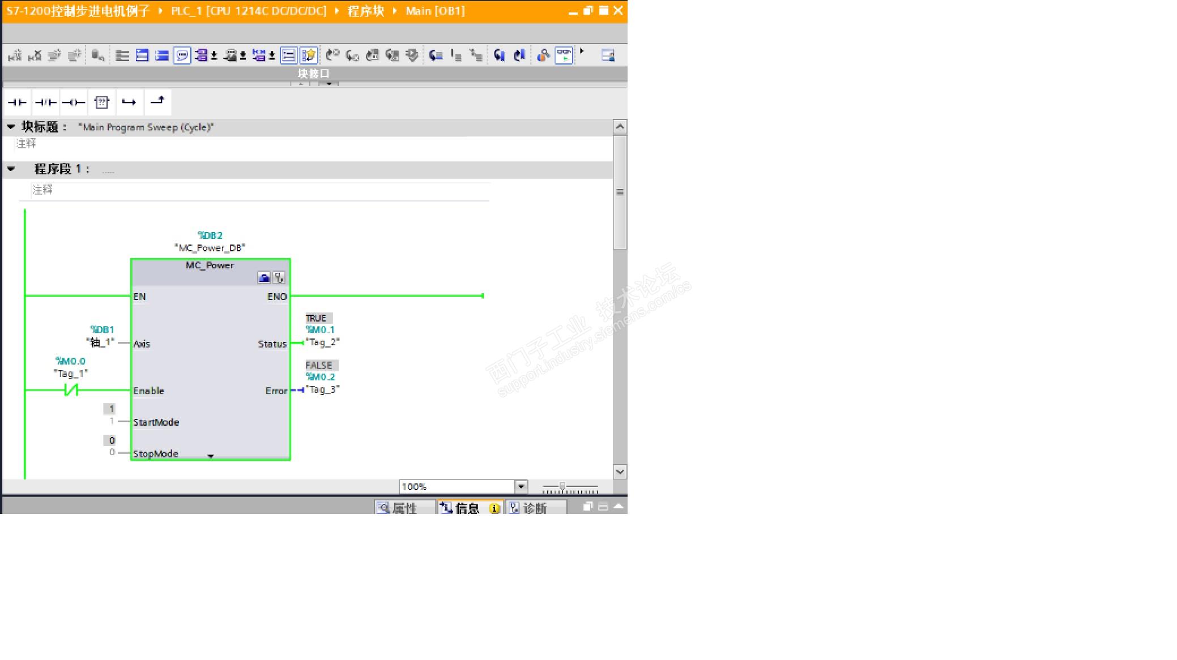Click the Tag_1 normally closed contact

tap(71, 390)
